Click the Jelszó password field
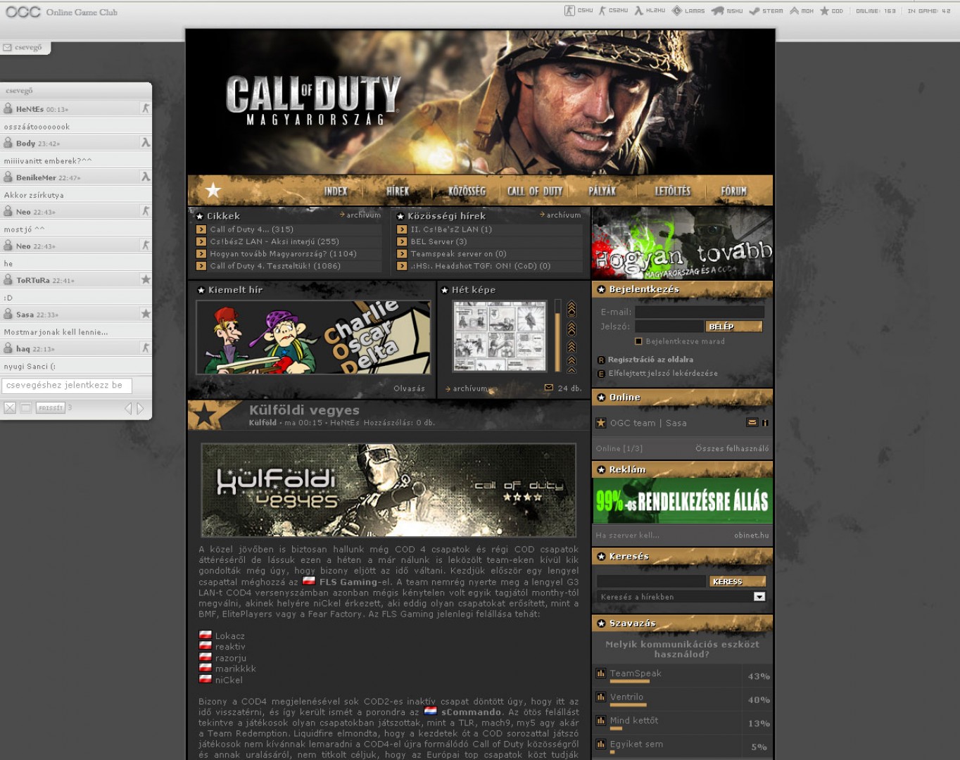Viewport: 960px width, 760px height. click(x=669, y=327)
